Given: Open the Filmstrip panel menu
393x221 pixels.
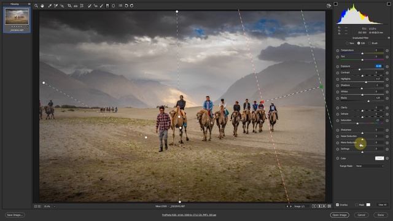Looking at the screenshot, I should (29, 4).
